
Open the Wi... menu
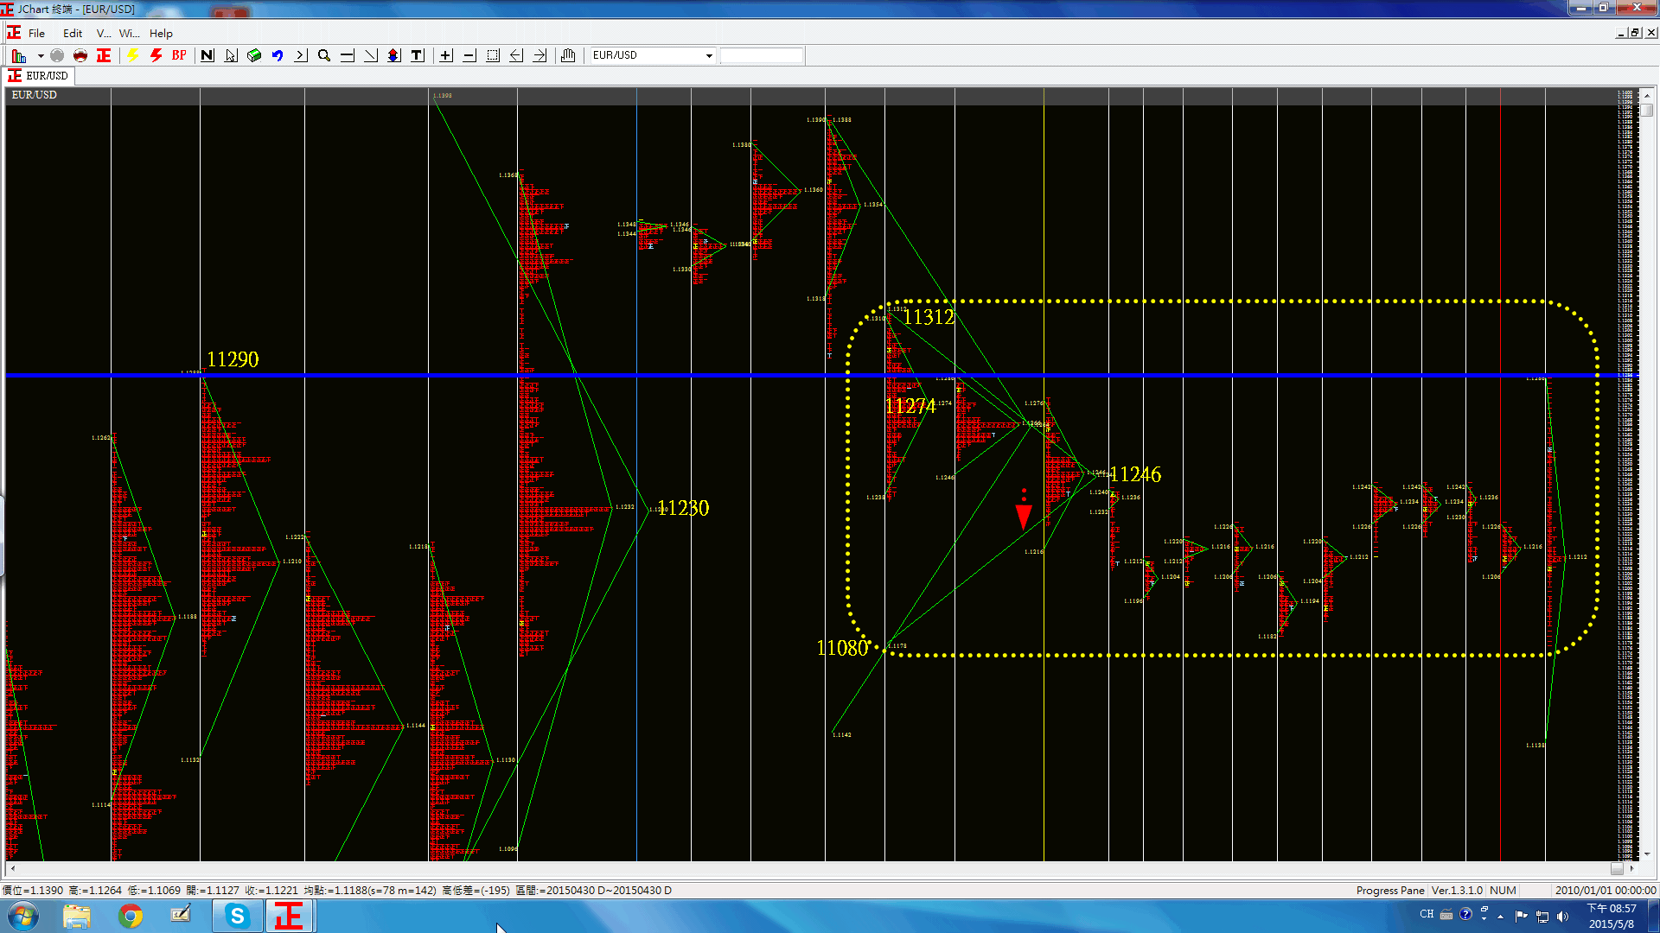click(130, 33)
